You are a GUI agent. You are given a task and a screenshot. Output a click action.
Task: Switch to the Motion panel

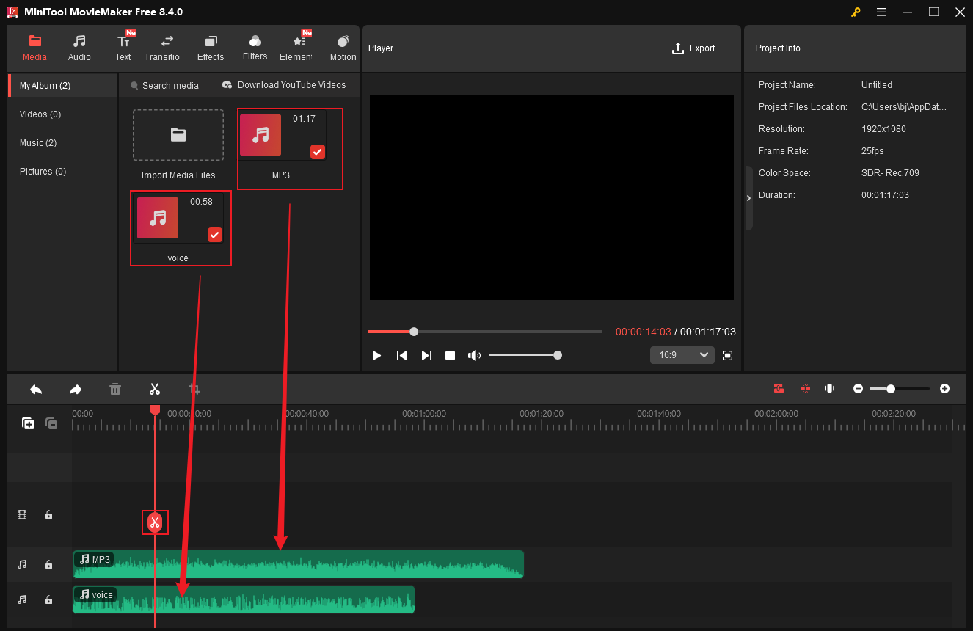click(x=343, y=46)
